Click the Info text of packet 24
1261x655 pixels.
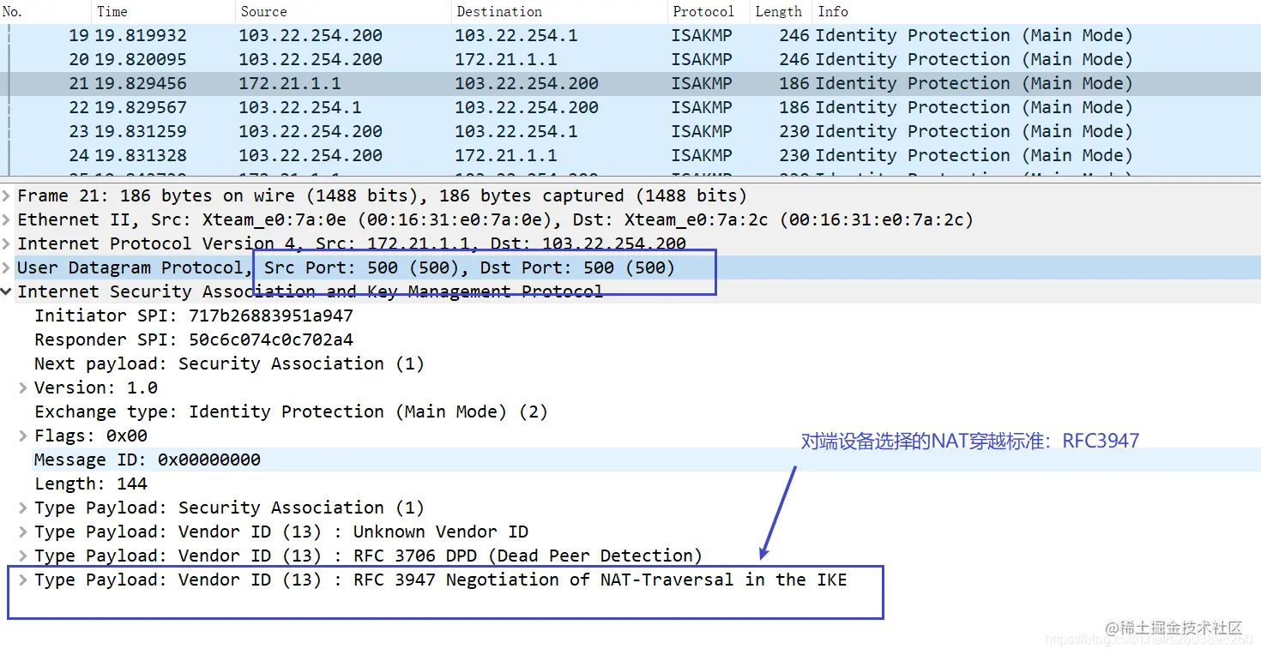coord(974,155)
